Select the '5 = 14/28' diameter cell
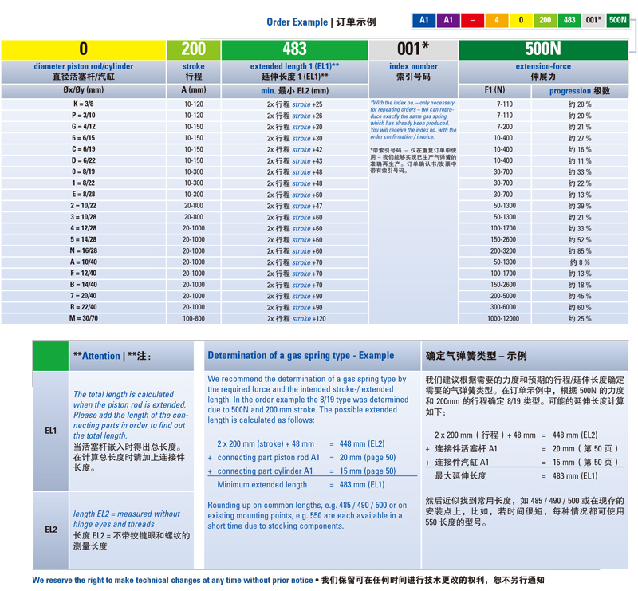The height and width of the screenshot is (591, 638). [x=84, y=240]
